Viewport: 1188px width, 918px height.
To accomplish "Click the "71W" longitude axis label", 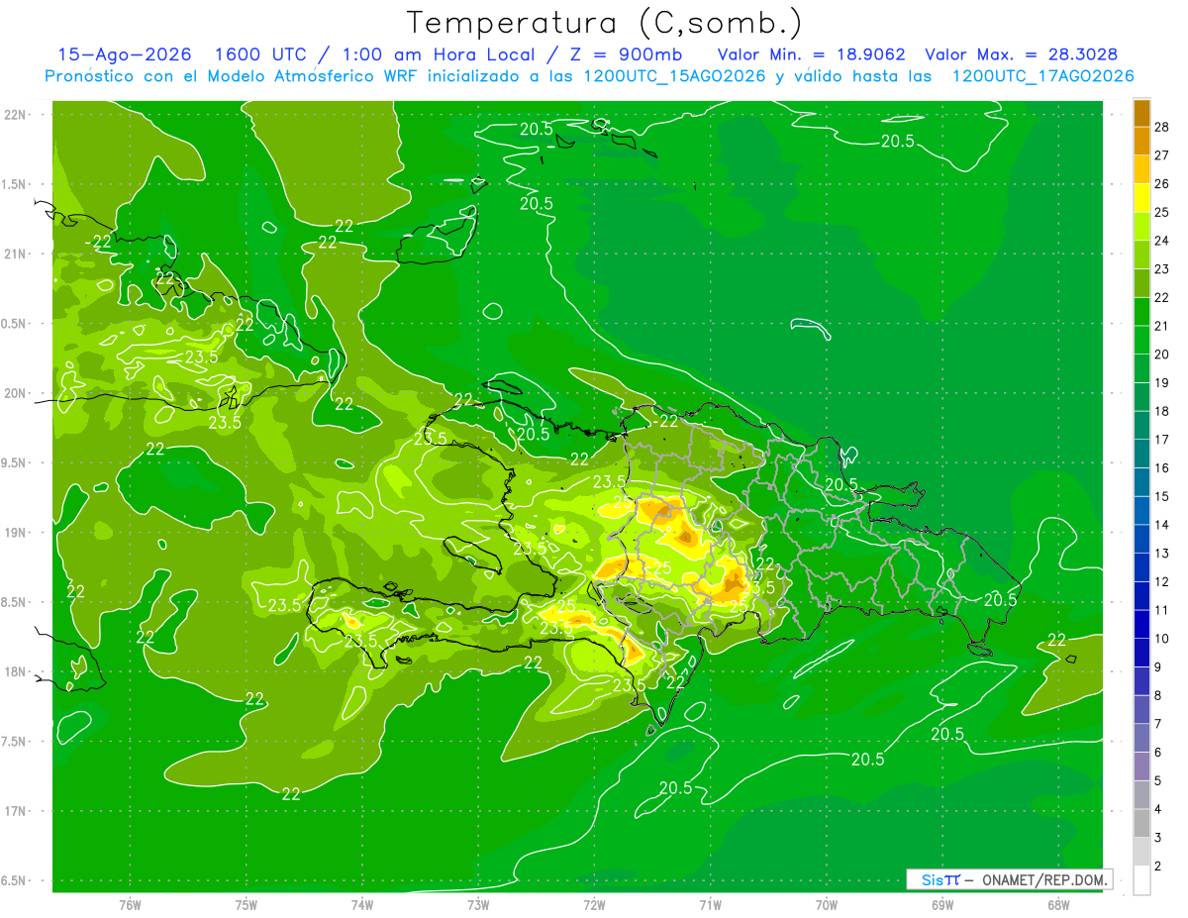I will pyautogui.click(x=710, y=905).
